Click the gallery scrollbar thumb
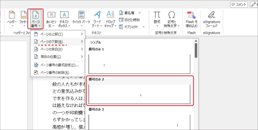This screenshot has width=258, height=130. 196,50
